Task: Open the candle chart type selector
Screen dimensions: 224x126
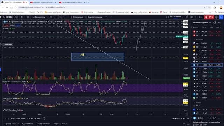Action: click(28, 17)
